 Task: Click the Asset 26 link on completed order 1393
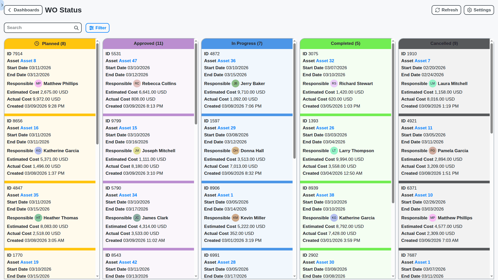[325, 128]
